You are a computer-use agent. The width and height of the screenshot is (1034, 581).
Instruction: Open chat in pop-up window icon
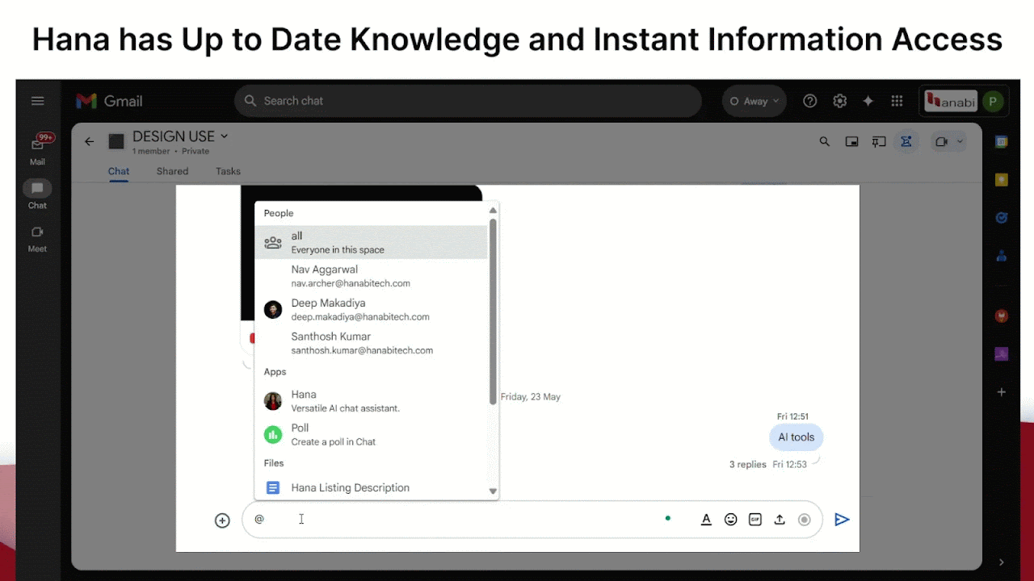pyautogui.click(x=851, y=141)
